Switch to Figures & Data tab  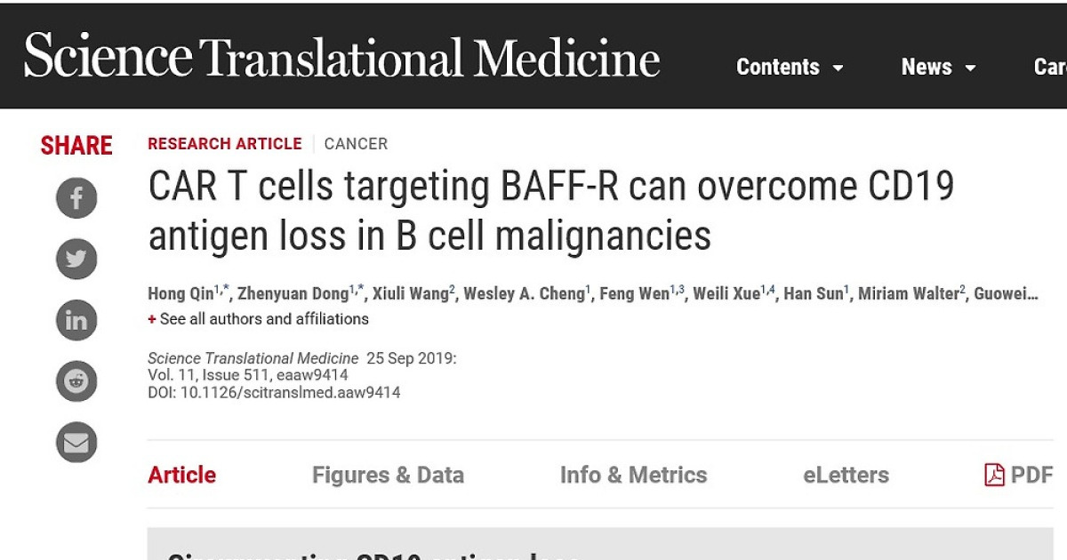388,475
